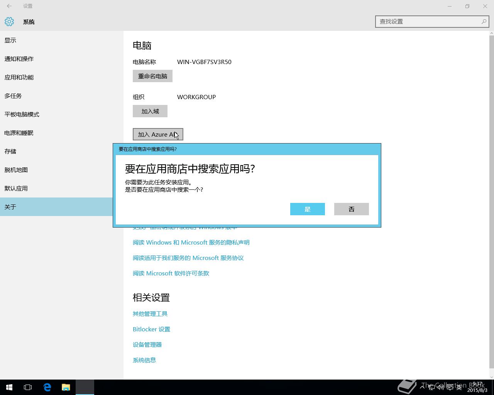The width and height of the screenshot is (494, 395).
Task: Click the computer name WIN-VGBF7SV3R50
Action: click(204, 62)
